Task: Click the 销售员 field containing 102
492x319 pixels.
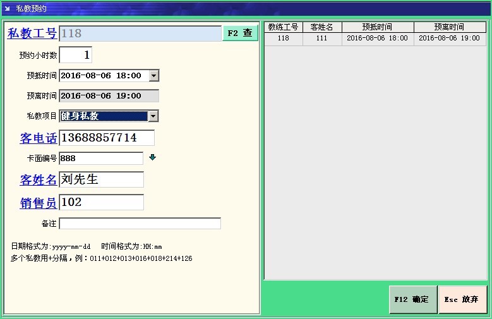Action: coord(101,202)
